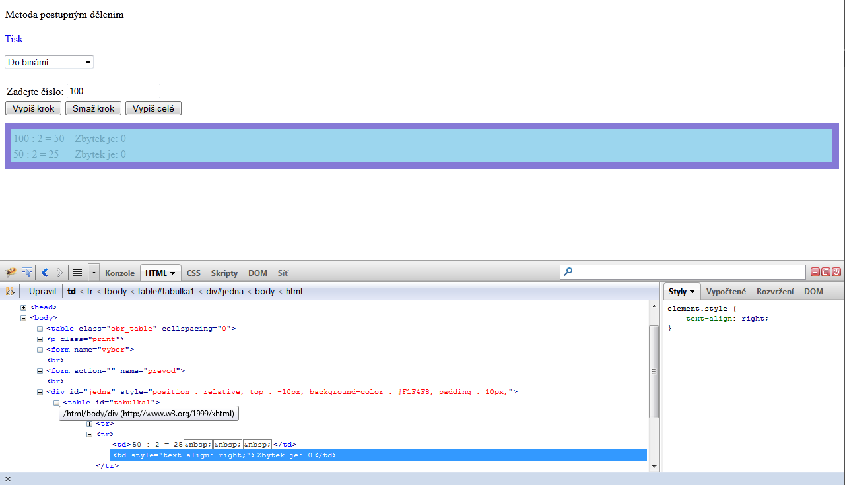Select the tr breadcrumb item
Screen dimensions: 845x485
click(x=90, y=291)
